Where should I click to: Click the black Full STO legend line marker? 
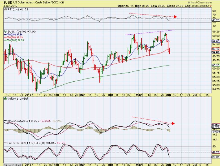tap(5, 143)
